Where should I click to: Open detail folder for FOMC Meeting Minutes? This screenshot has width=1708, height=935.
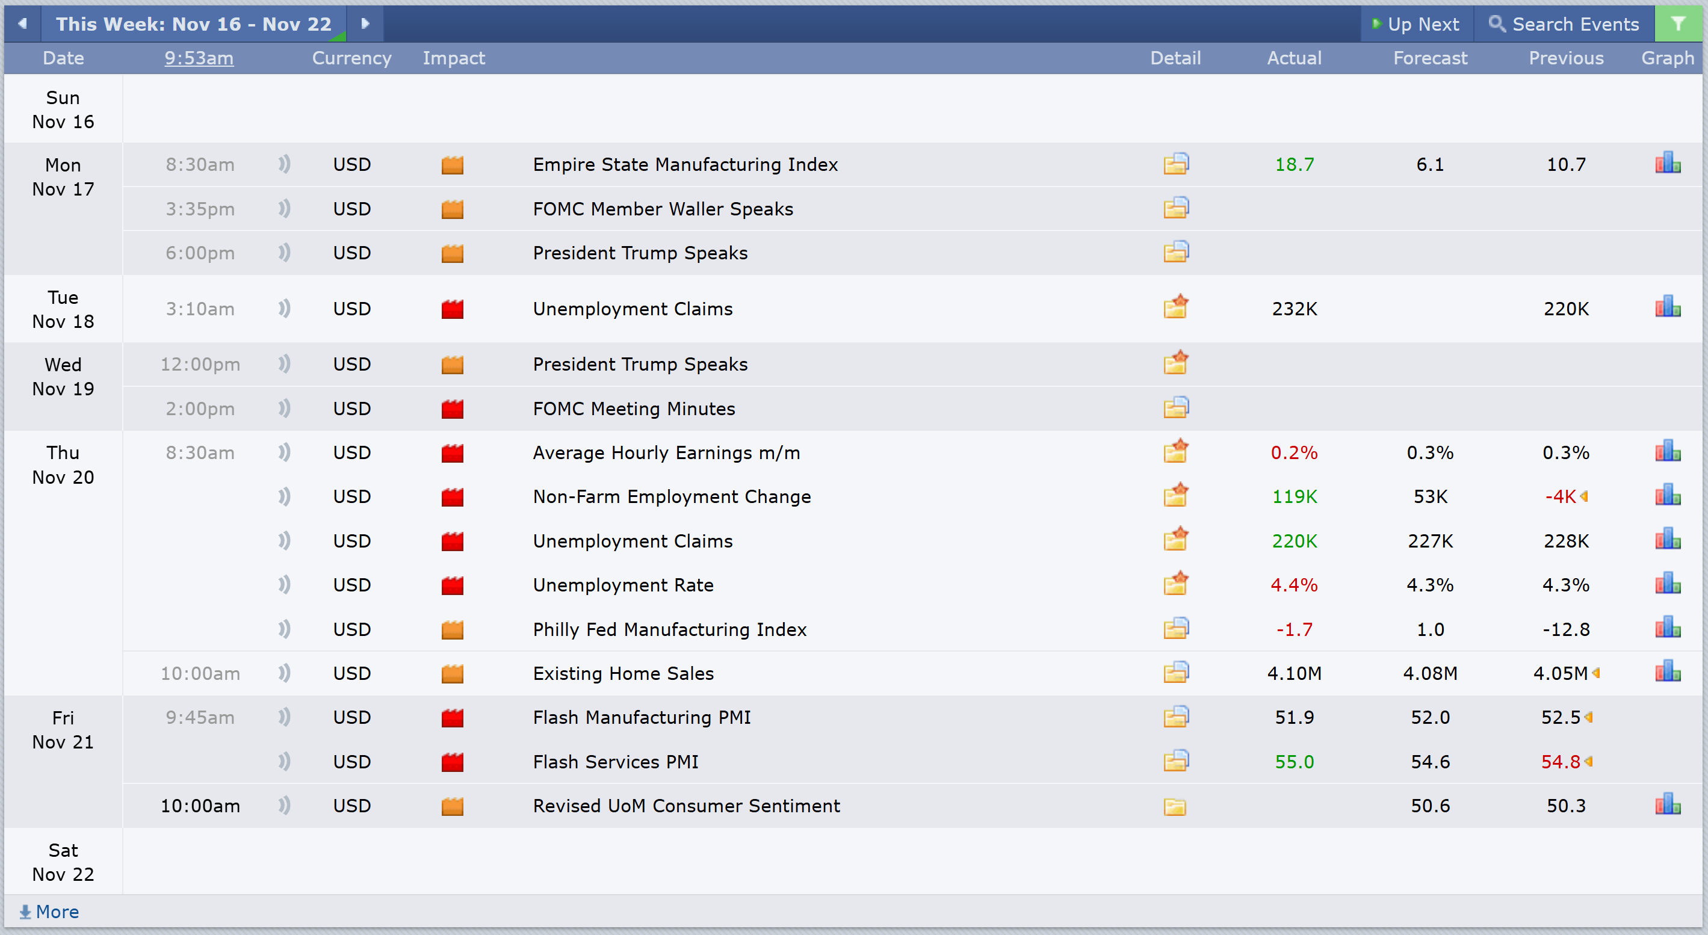point(1175,407)
